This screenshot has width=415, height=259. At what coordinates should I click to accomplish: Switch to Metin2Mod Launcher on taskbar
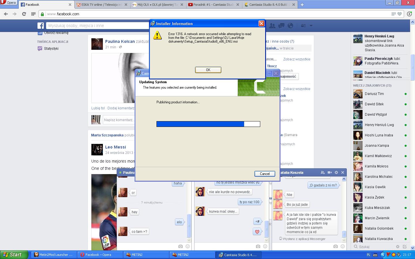[54, 255]
